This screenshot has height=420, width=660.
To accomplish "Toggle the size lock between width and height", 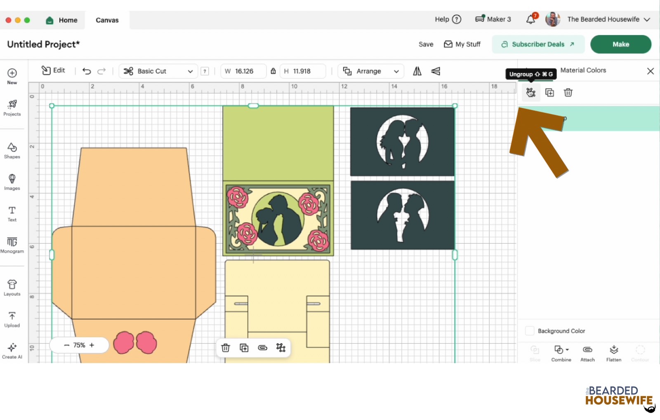I will coord(273,71).
